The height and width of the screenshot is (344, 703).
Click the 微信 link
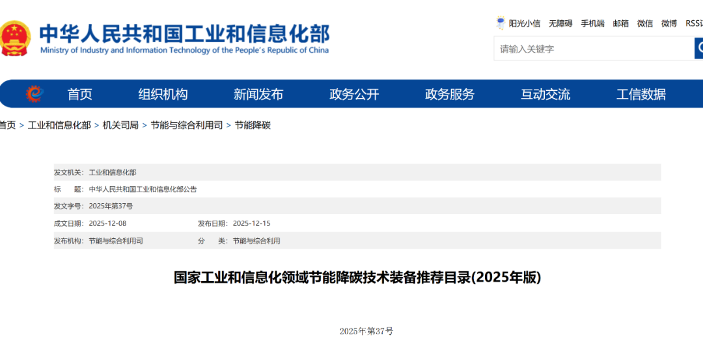click(x=645, y=24)
